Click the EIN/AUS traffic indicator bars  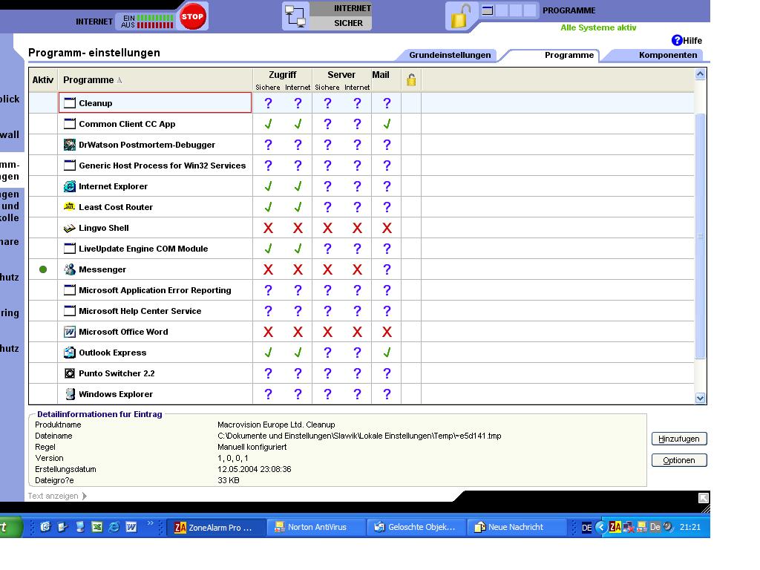click(x=155, y=22)
